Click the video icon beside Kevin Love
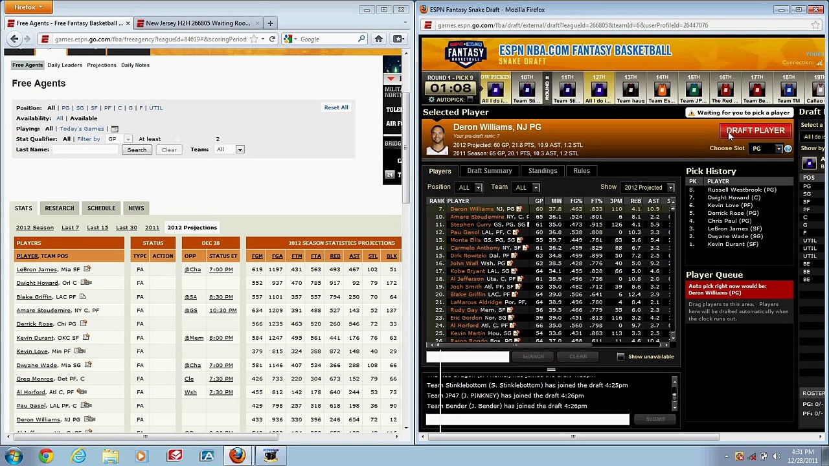Image resolution: width=829 pixels, height=466 pixels. coord(80,351)
